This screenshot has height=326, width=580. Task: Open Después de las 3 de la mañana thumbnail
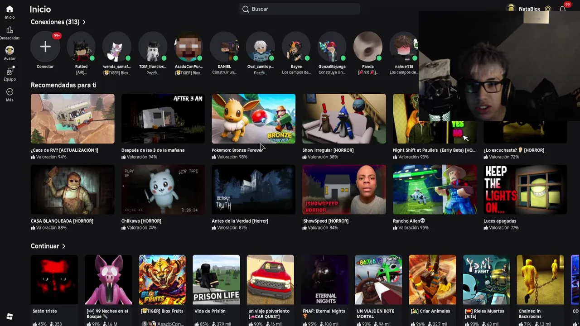coord(163,119)
